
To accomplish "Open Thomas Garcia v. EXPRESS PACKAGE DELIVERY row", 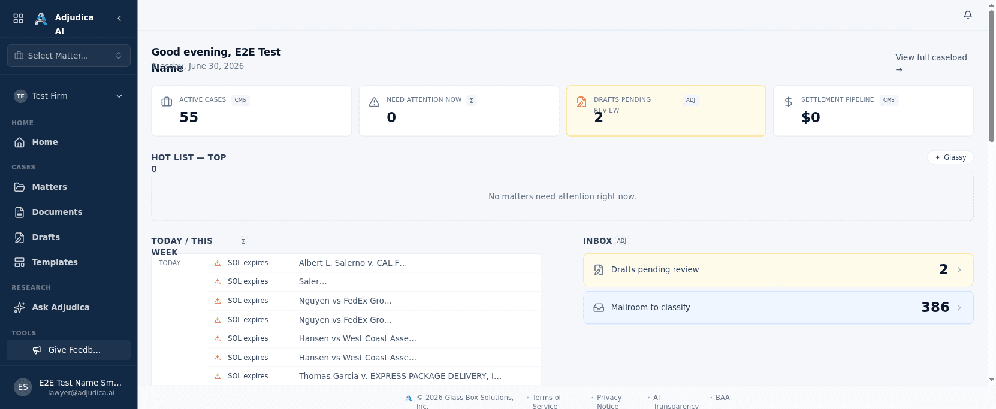I will pyautogui.click(x=375, y=377).
